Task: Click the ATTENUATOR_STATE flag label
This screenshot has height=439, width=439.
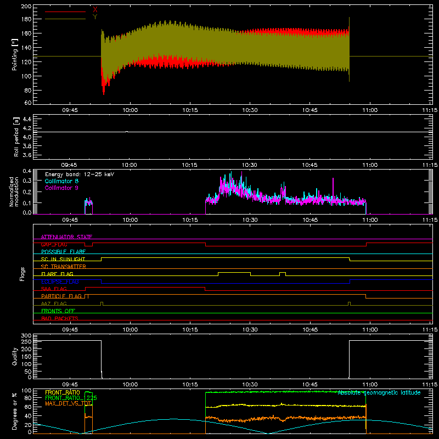Action: coord(66,237)
